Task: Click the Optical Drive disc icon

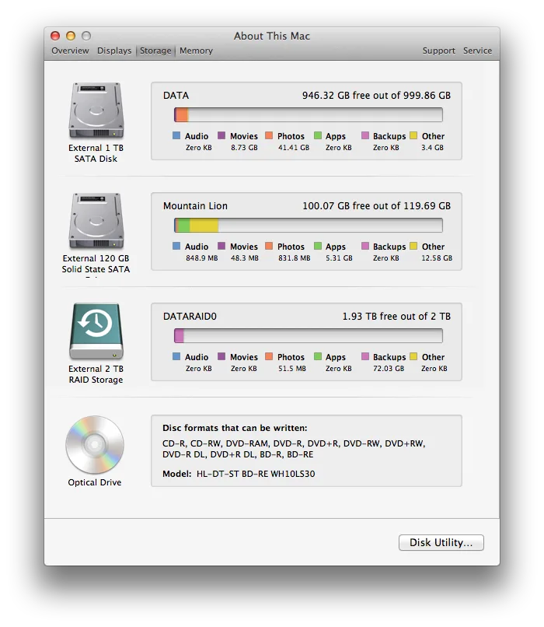Action: tap(95, 444)
